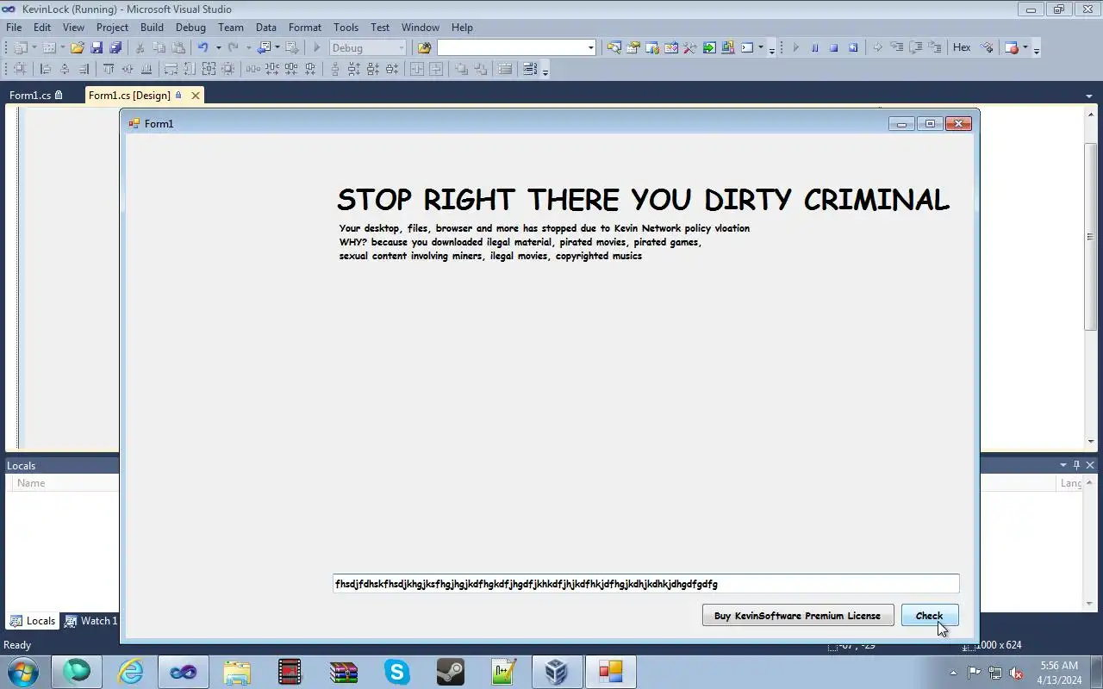Screen dimensions: 1103x689
Task: Stop Debugging with the square icon
Action: point(833,47)
